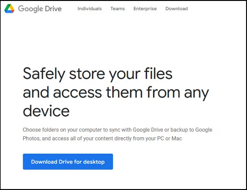This screenshot has width=247, height=190.
Task: Click the Google Drive triangle logo icon
Action: click(9, 9)
